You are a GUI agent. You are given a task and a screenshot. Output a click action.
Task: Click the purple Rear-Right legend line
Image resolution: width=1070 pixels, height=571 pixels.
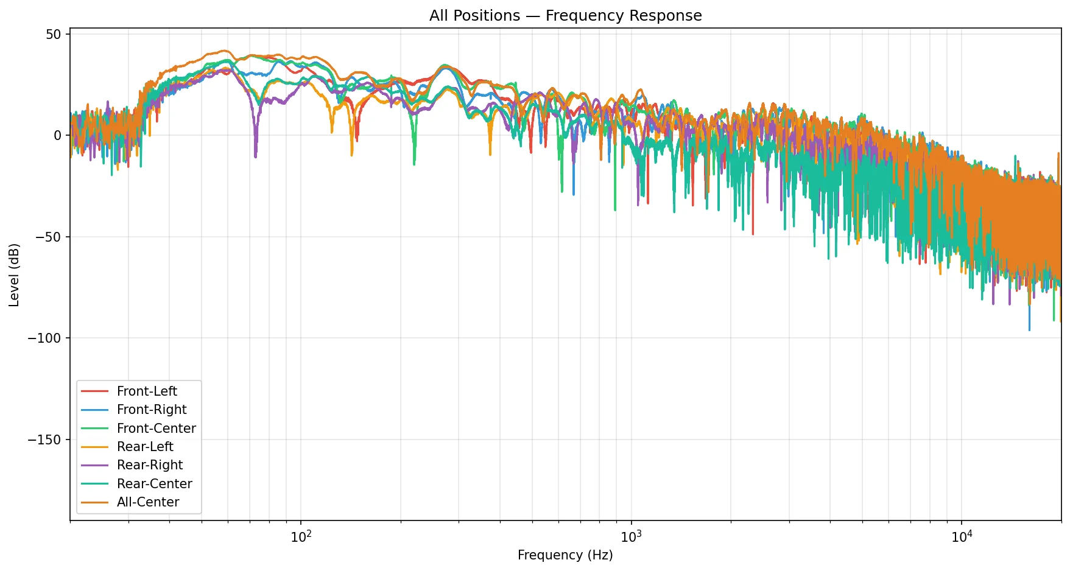point(94,465)
